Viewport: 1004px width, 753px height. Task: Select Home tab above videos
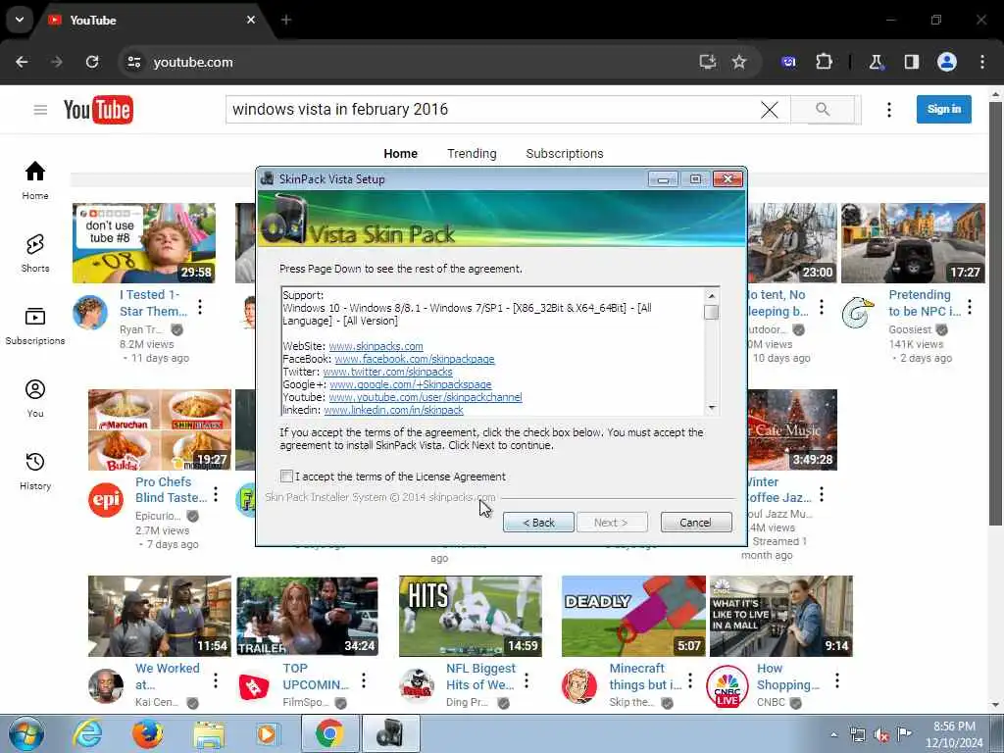pyautogui.click(x=400, y=154)
